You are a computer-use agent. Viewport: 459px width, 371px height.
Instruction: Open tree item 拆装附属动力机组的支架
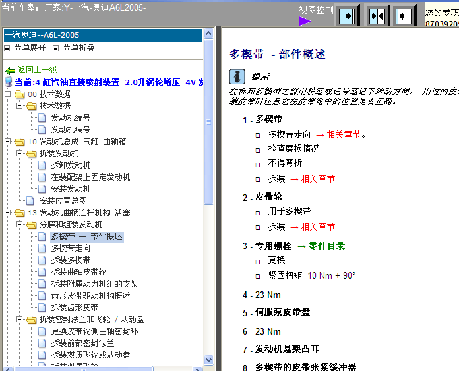click(94, 284)
